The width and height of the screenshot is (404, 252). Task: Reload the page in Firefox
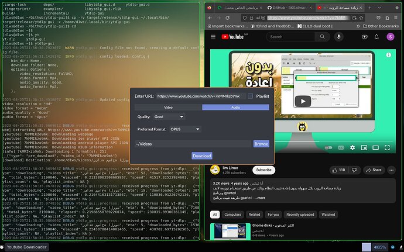coord(228,18)
